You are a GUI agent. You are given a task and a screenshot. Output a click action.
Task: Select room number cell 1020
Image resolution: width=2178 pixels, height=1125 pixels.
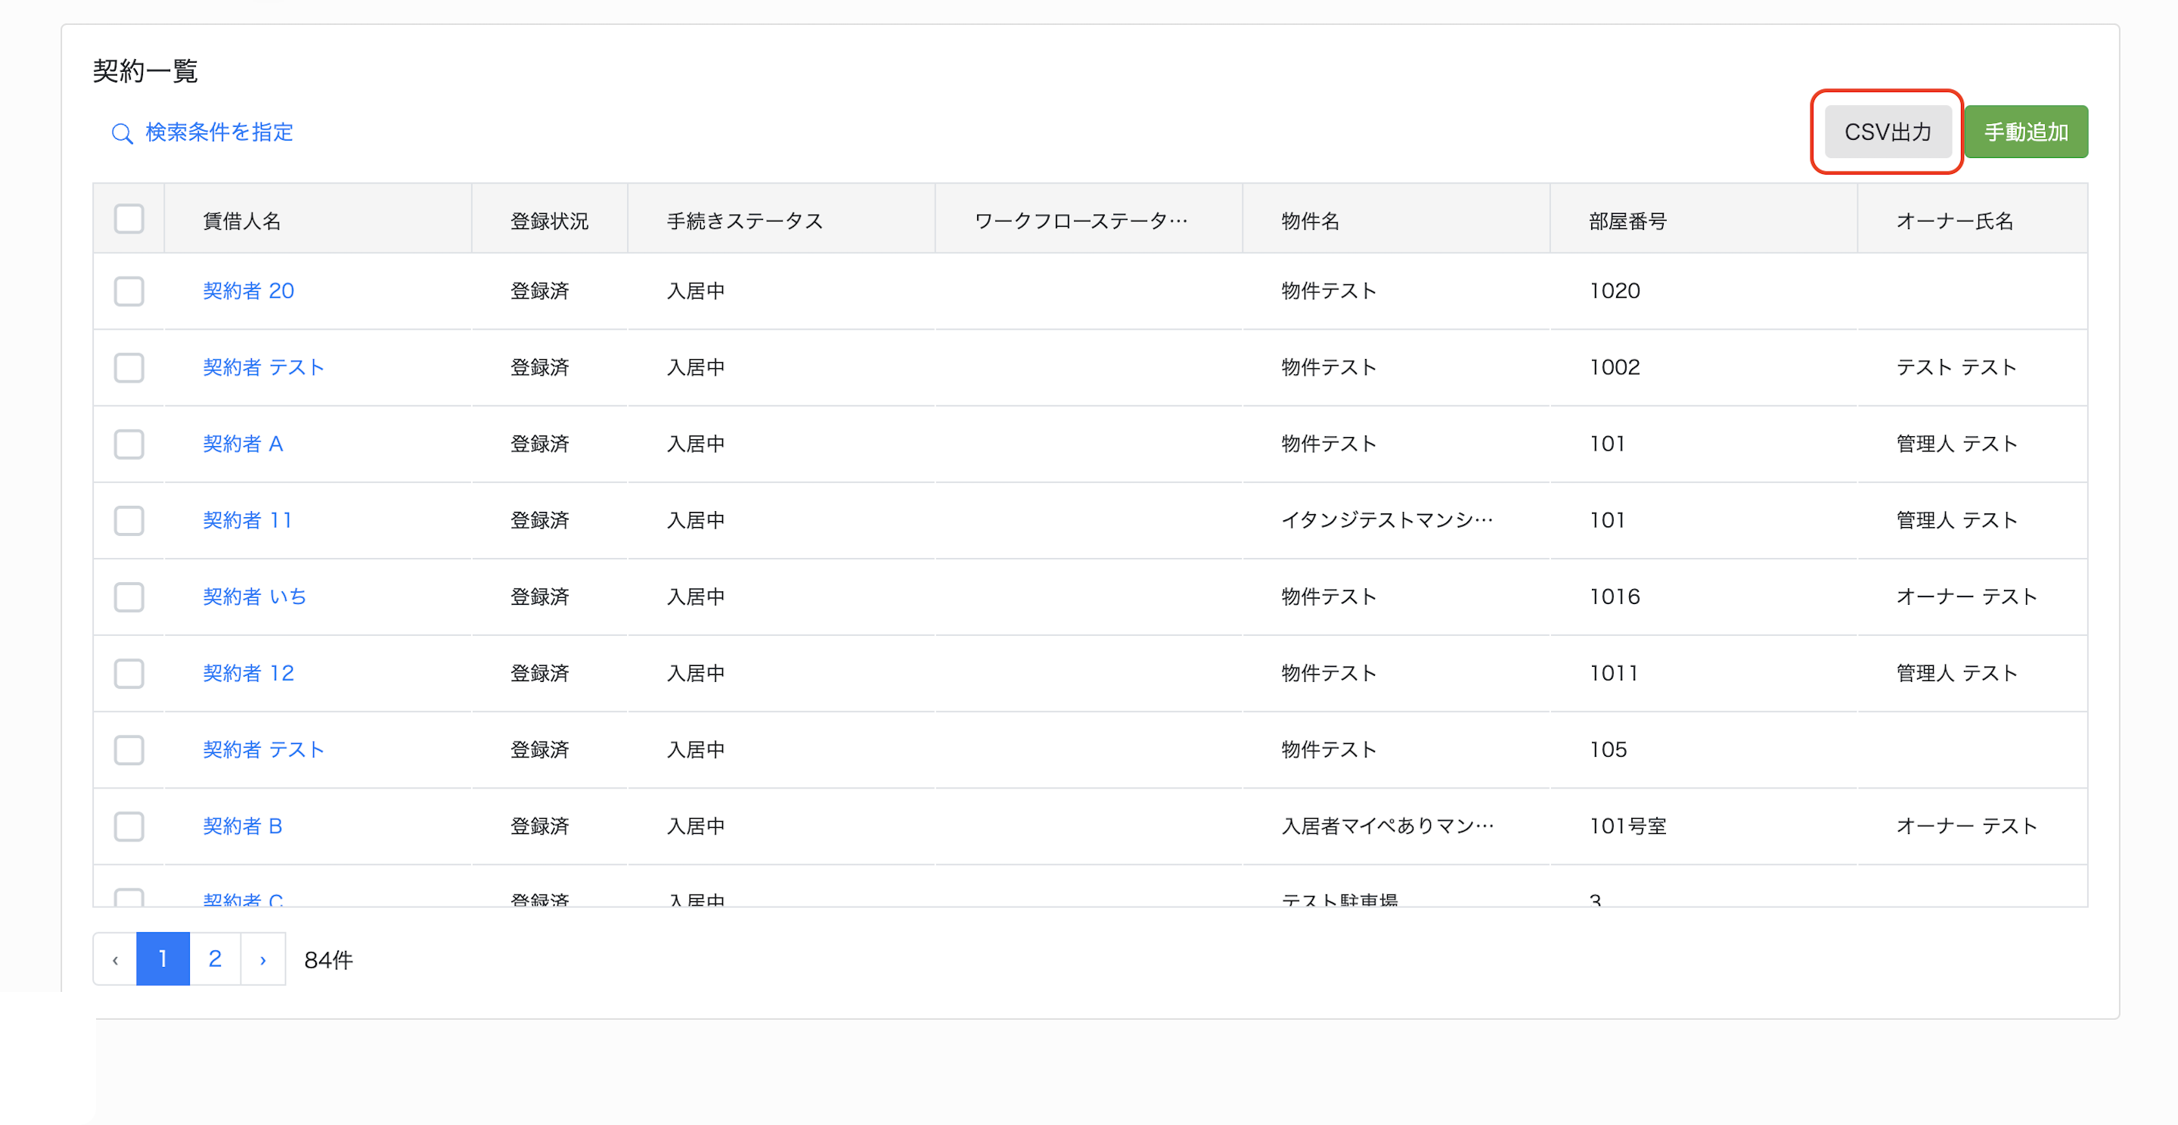coord(1614,291)
